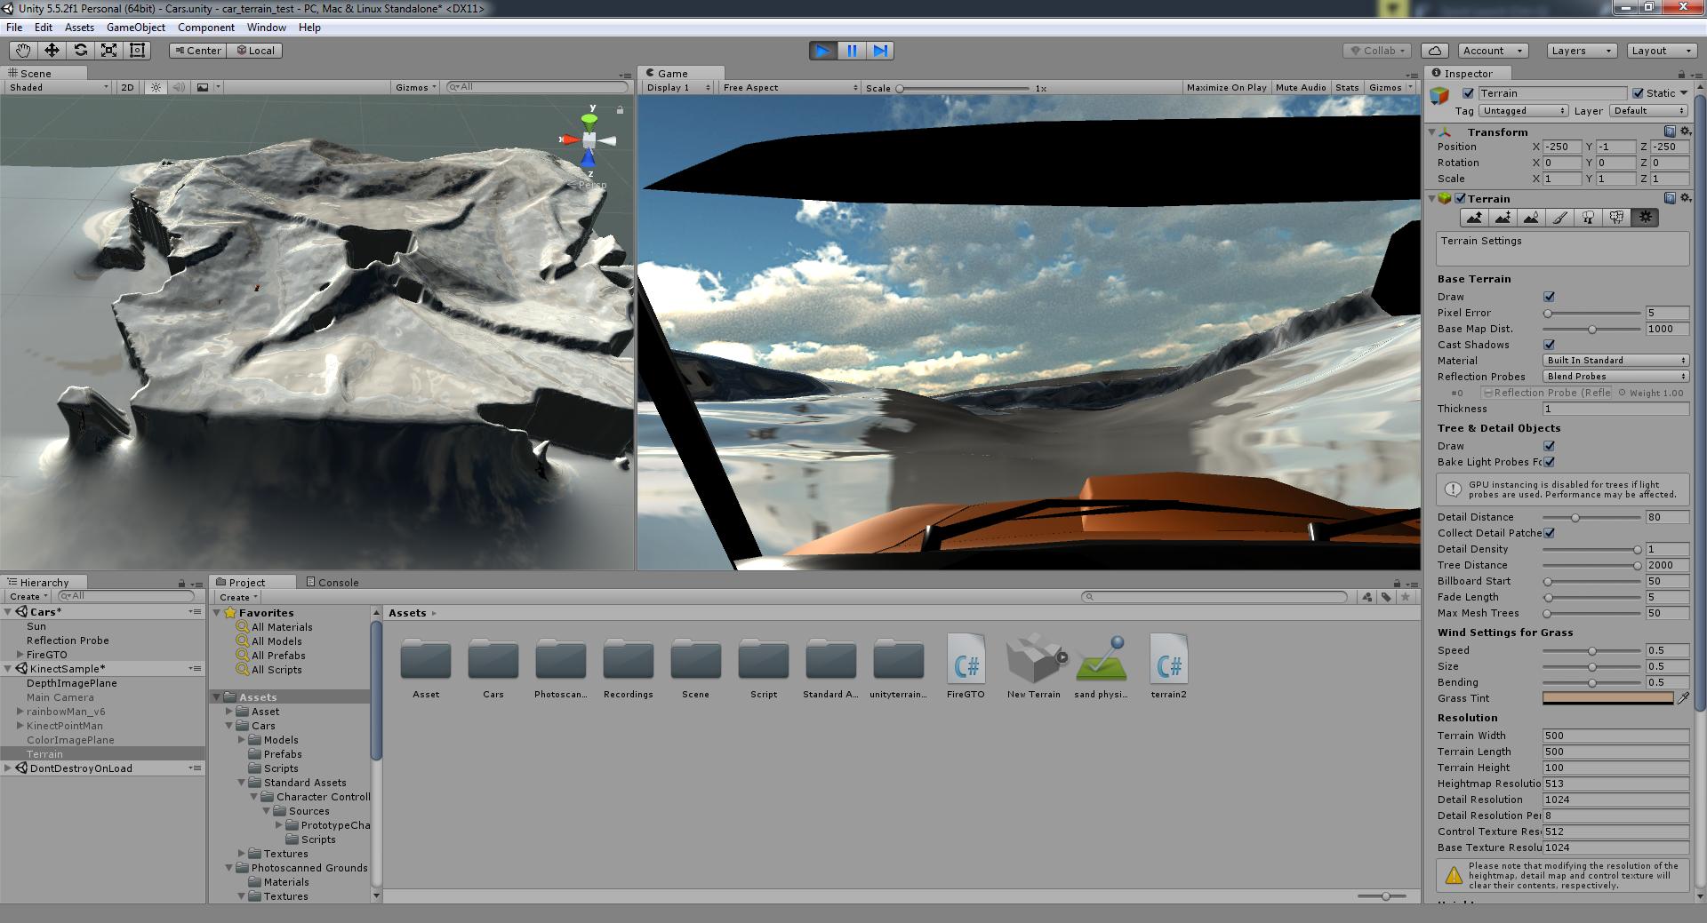Toggle the Local handle button
The image size is (1707, 923).
(x=254, y=51)
